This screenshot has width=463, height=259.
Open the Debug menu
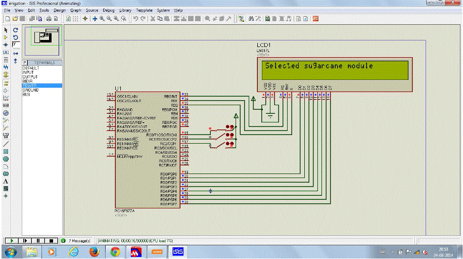point(108,10)
